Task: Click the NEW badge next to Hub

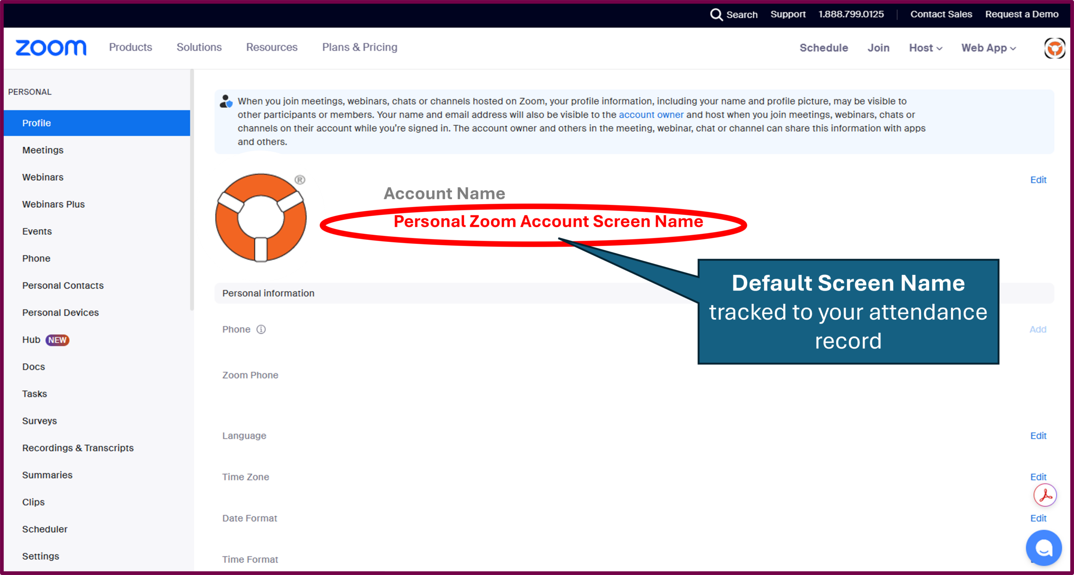Action: tap(57, 340)
